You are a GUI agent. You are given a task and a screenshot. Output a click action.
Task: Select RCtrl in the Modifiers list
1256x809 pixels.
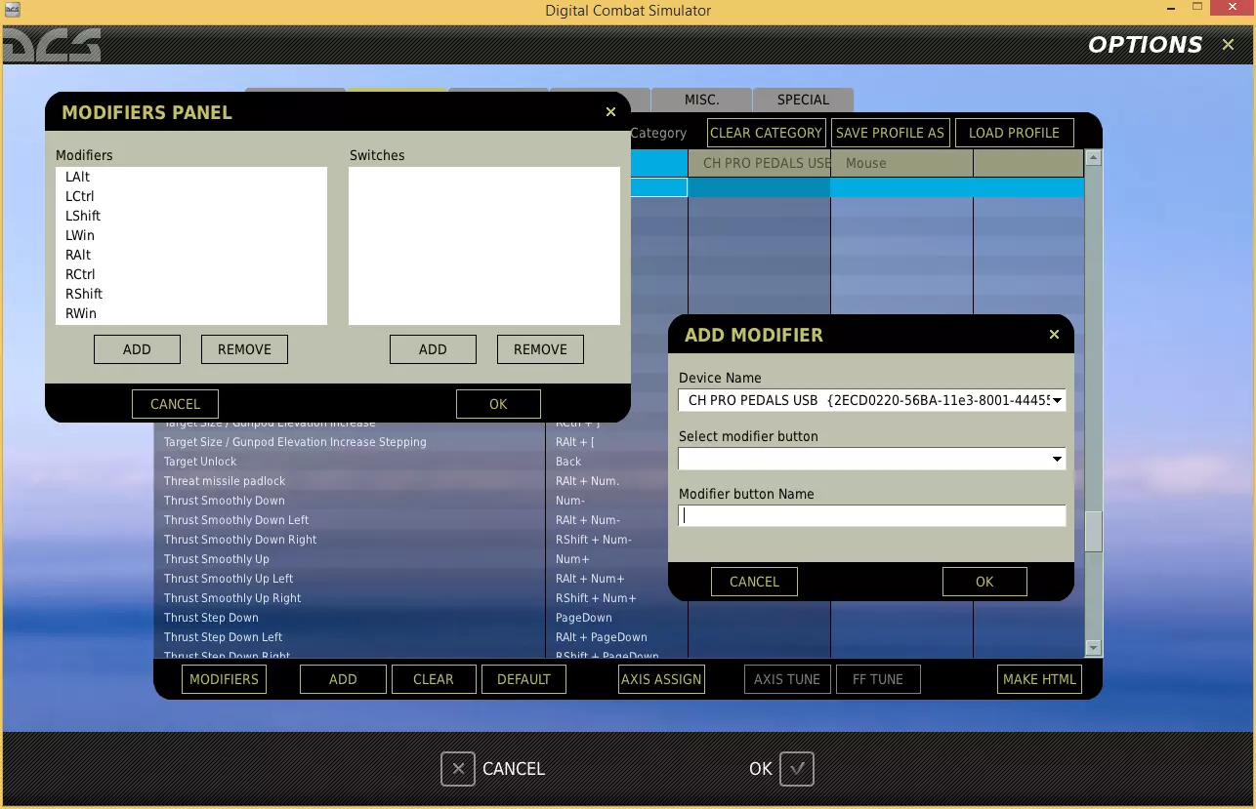(x=191, y=274)
